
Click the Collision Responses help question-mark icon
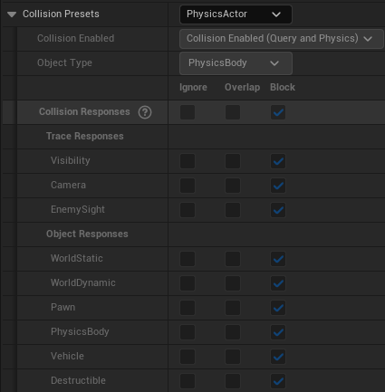click(x=145, y=112)
